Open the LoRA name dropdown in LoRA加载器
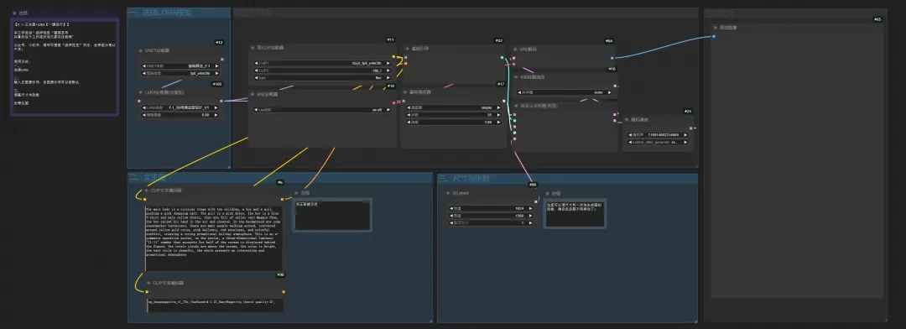The height and width of the screenshot is (329, 906). pos(180,107)
